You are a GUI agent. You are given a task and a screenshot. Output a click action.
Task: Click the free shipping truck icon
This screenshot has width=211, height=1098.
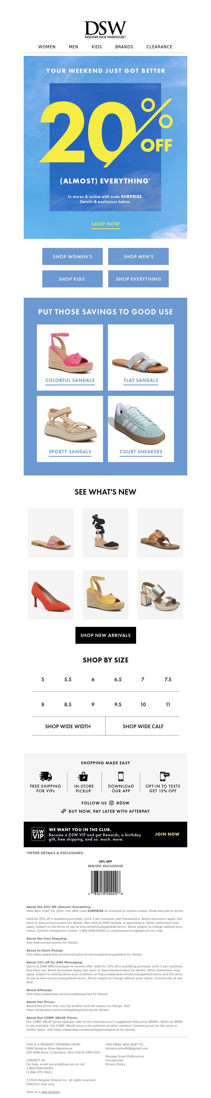tap(45, 776)
